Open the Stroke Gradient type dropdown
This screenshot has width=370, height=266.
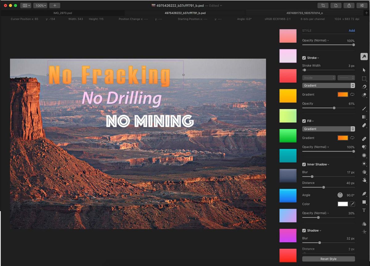tap(328, 85)
